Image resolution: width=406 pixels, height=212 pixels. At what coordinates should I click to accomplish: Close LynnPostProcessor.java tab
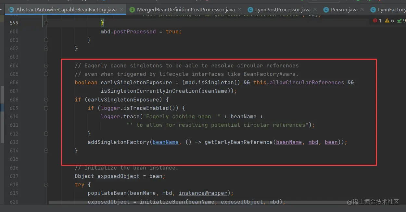pos(315,10)
